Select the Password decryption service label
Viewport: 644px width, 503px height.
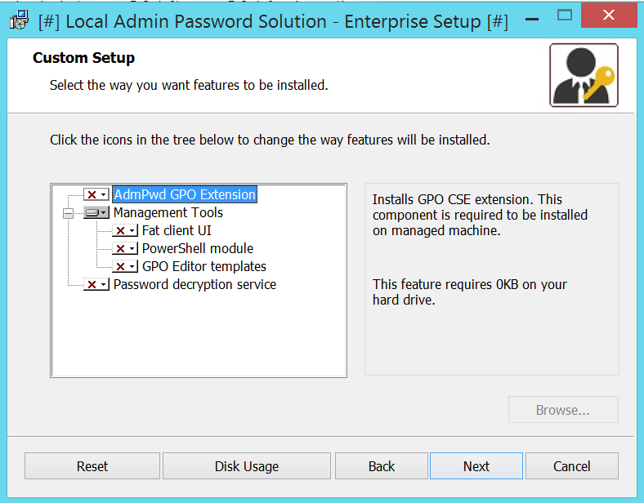tap(195, 284)
